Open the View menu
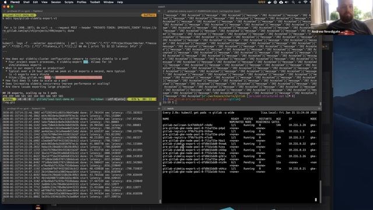This screenshot has width=373, height=210. coord(44,2)
